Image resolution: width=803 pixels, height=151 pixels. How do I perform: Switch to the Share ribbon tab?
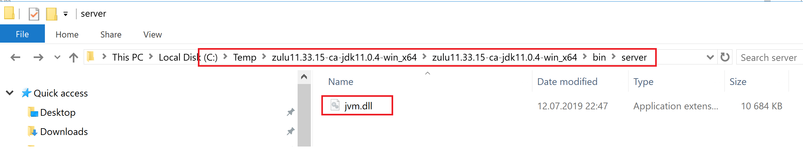(x=111, y=35)
